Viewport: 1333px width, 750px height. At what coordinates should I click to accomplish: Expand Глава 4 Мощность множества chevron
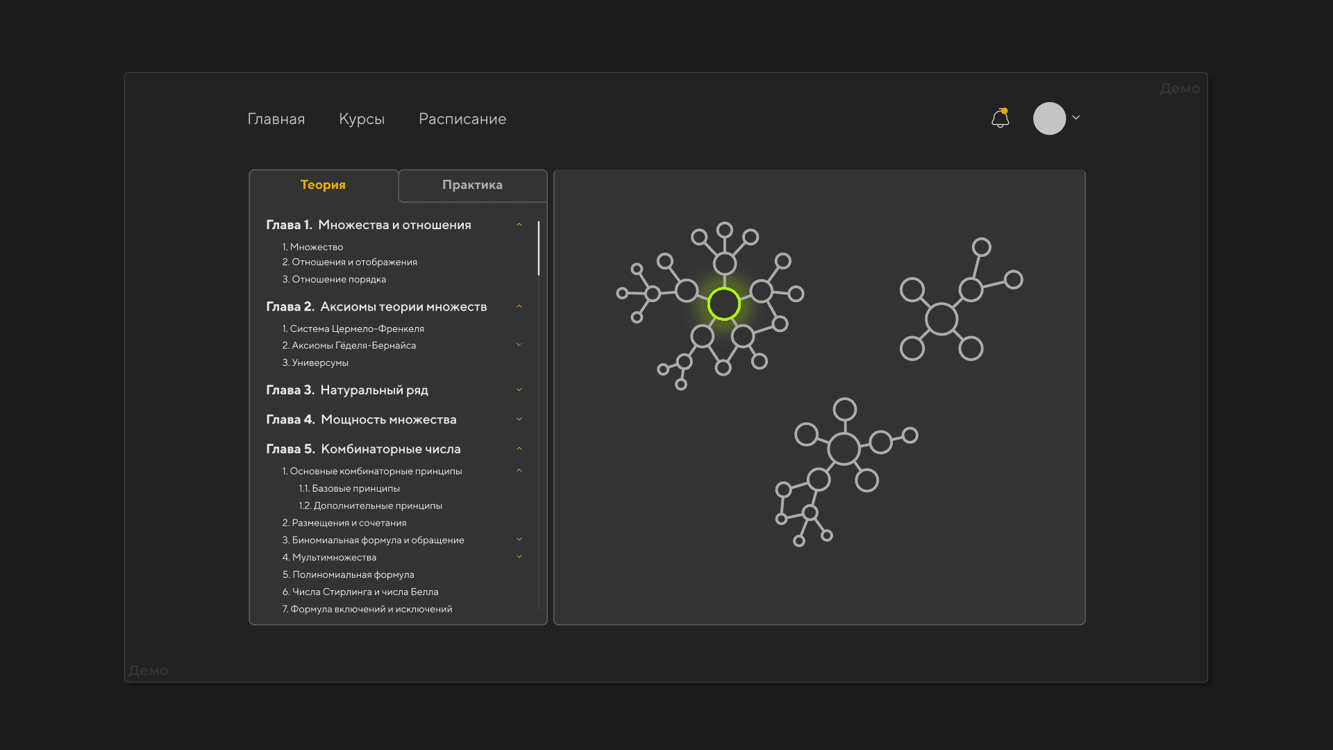(x=519, y=419)
